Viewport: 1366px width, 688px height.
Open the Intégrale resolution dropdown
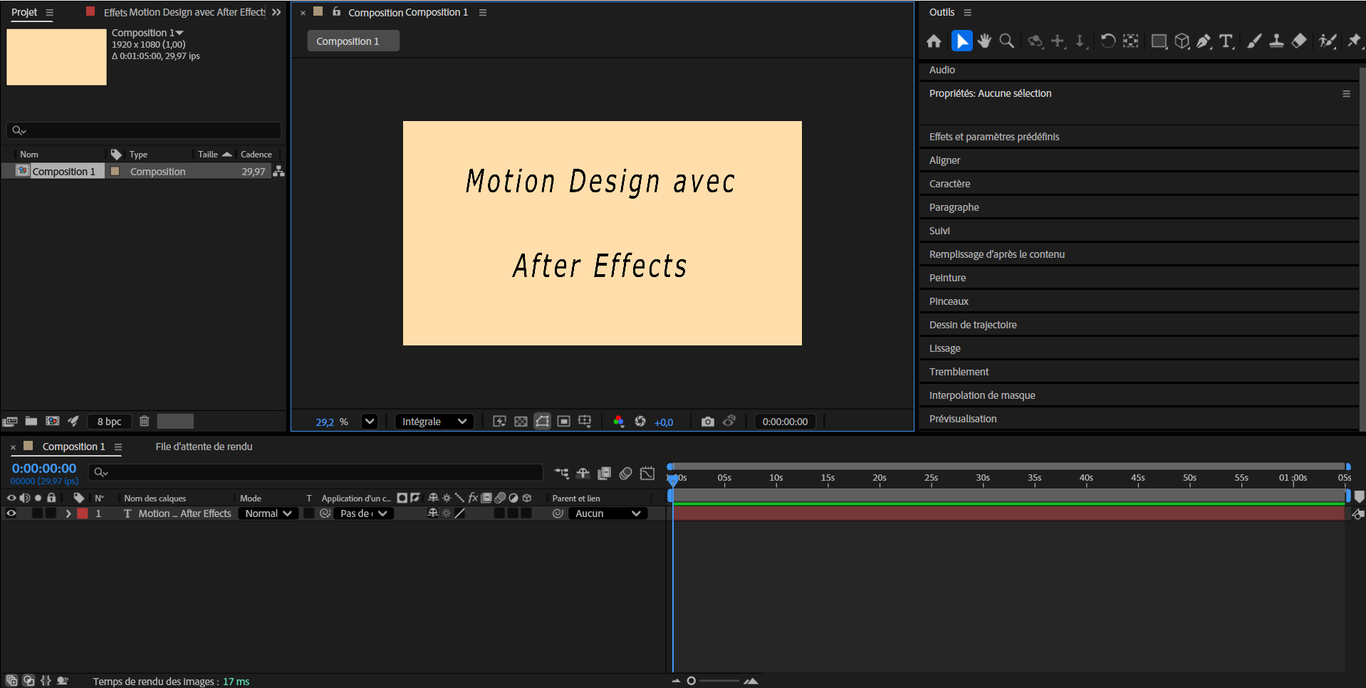(x=434, y=422)
